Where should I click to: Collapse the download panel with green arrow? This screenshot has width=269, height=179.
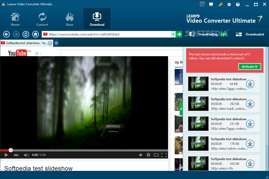click(x=181, y=109)
